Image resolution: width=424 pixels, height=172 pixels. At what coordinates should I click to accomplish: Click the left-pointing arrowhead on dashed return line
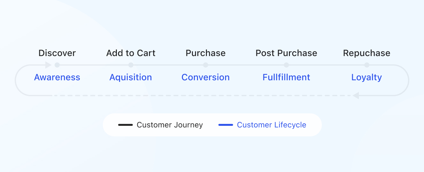click(x=356, y=96)
